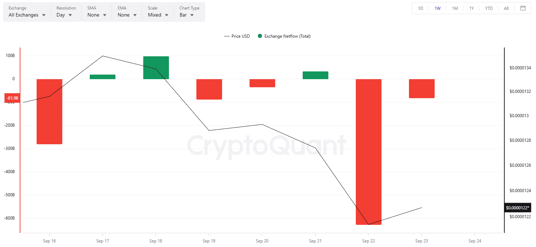Select YTD time range
Viewport: 536px width, 247px height.
coord(489,8)
